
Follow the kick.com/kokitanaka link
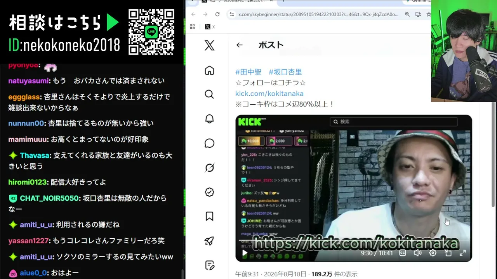click(269, 93)
